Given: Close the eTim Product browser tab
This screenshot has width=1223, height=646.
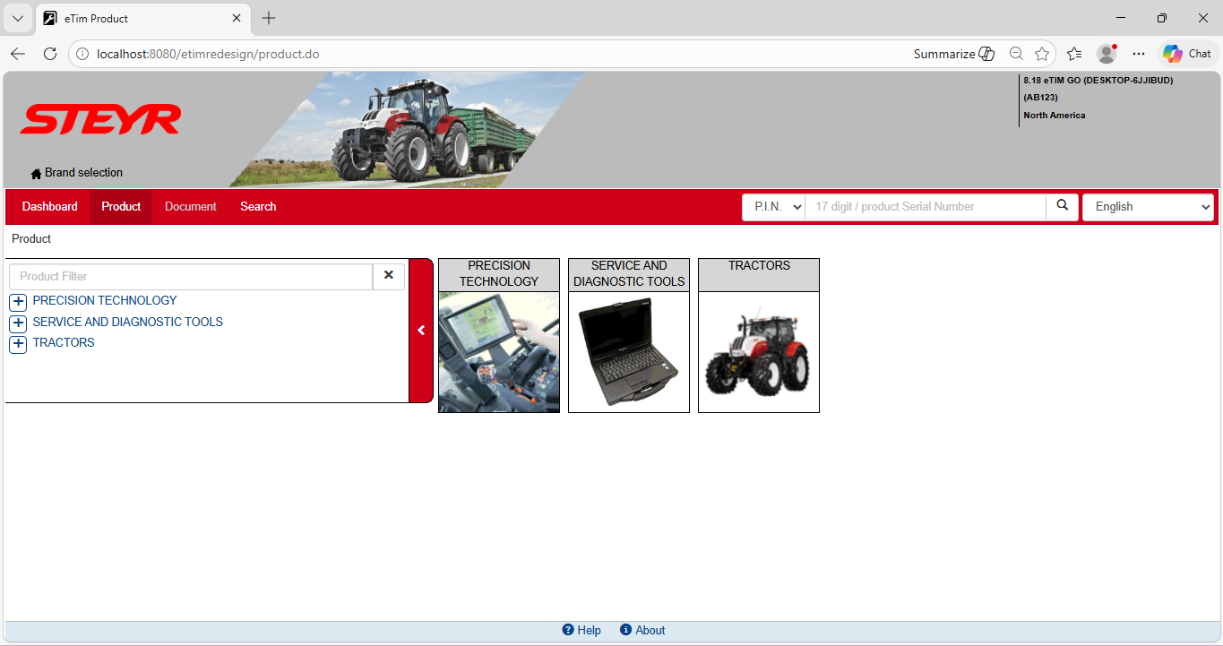Looking at the screenshot, I should [237, 18].
